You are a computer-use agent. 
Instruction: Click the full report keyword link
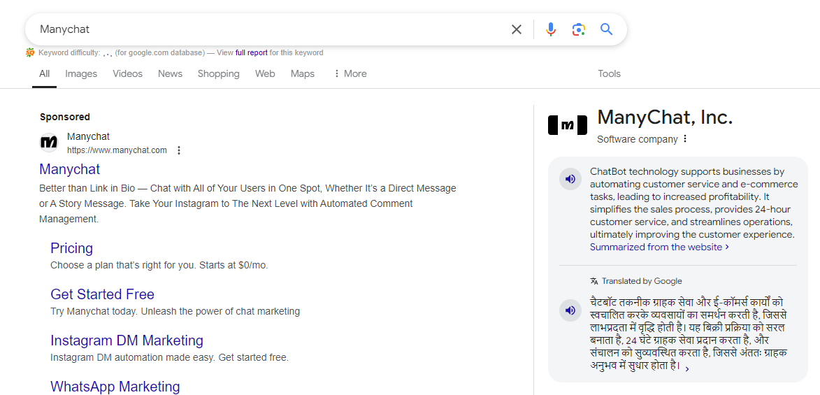click(251, 52)
